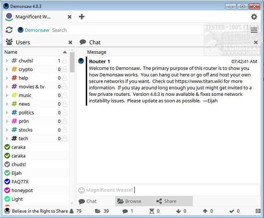Click the Users group icon

(9, 42)
